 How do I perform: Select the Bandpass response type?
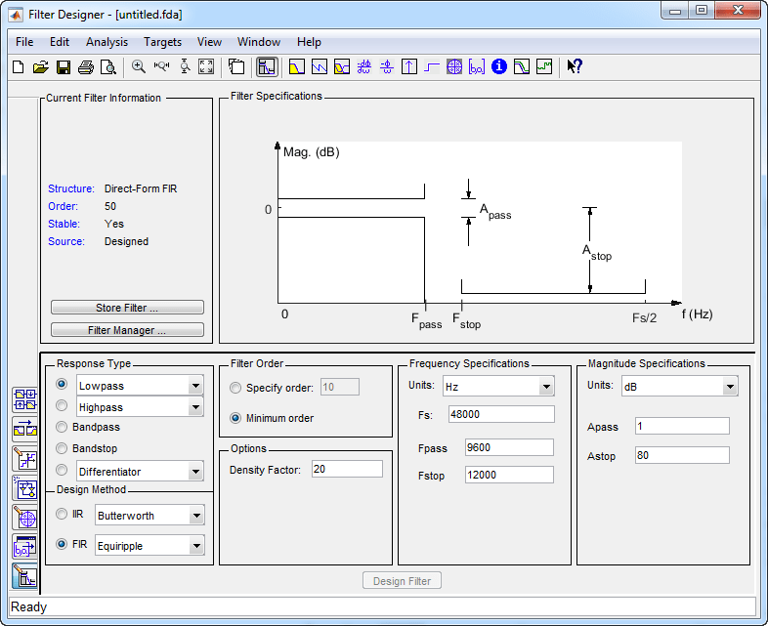(x=63, y=428)
